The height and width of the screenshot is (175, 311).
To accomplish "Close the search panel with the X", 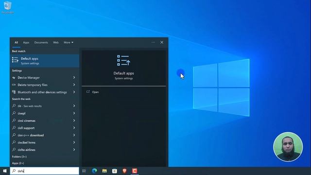I will point(162,42).
